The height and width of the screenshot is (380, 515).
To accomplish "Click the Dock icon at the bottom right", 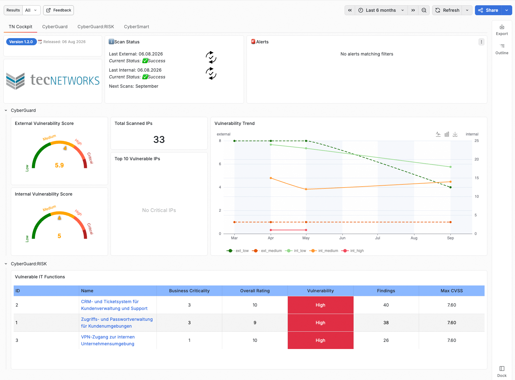I will pyautogui.click(x=502, y=369).
